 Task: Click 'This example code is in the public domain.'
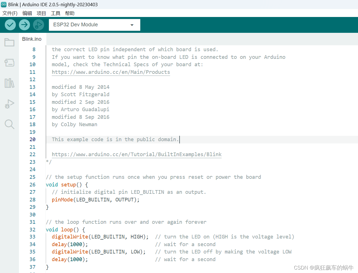(x=115, y=139)
